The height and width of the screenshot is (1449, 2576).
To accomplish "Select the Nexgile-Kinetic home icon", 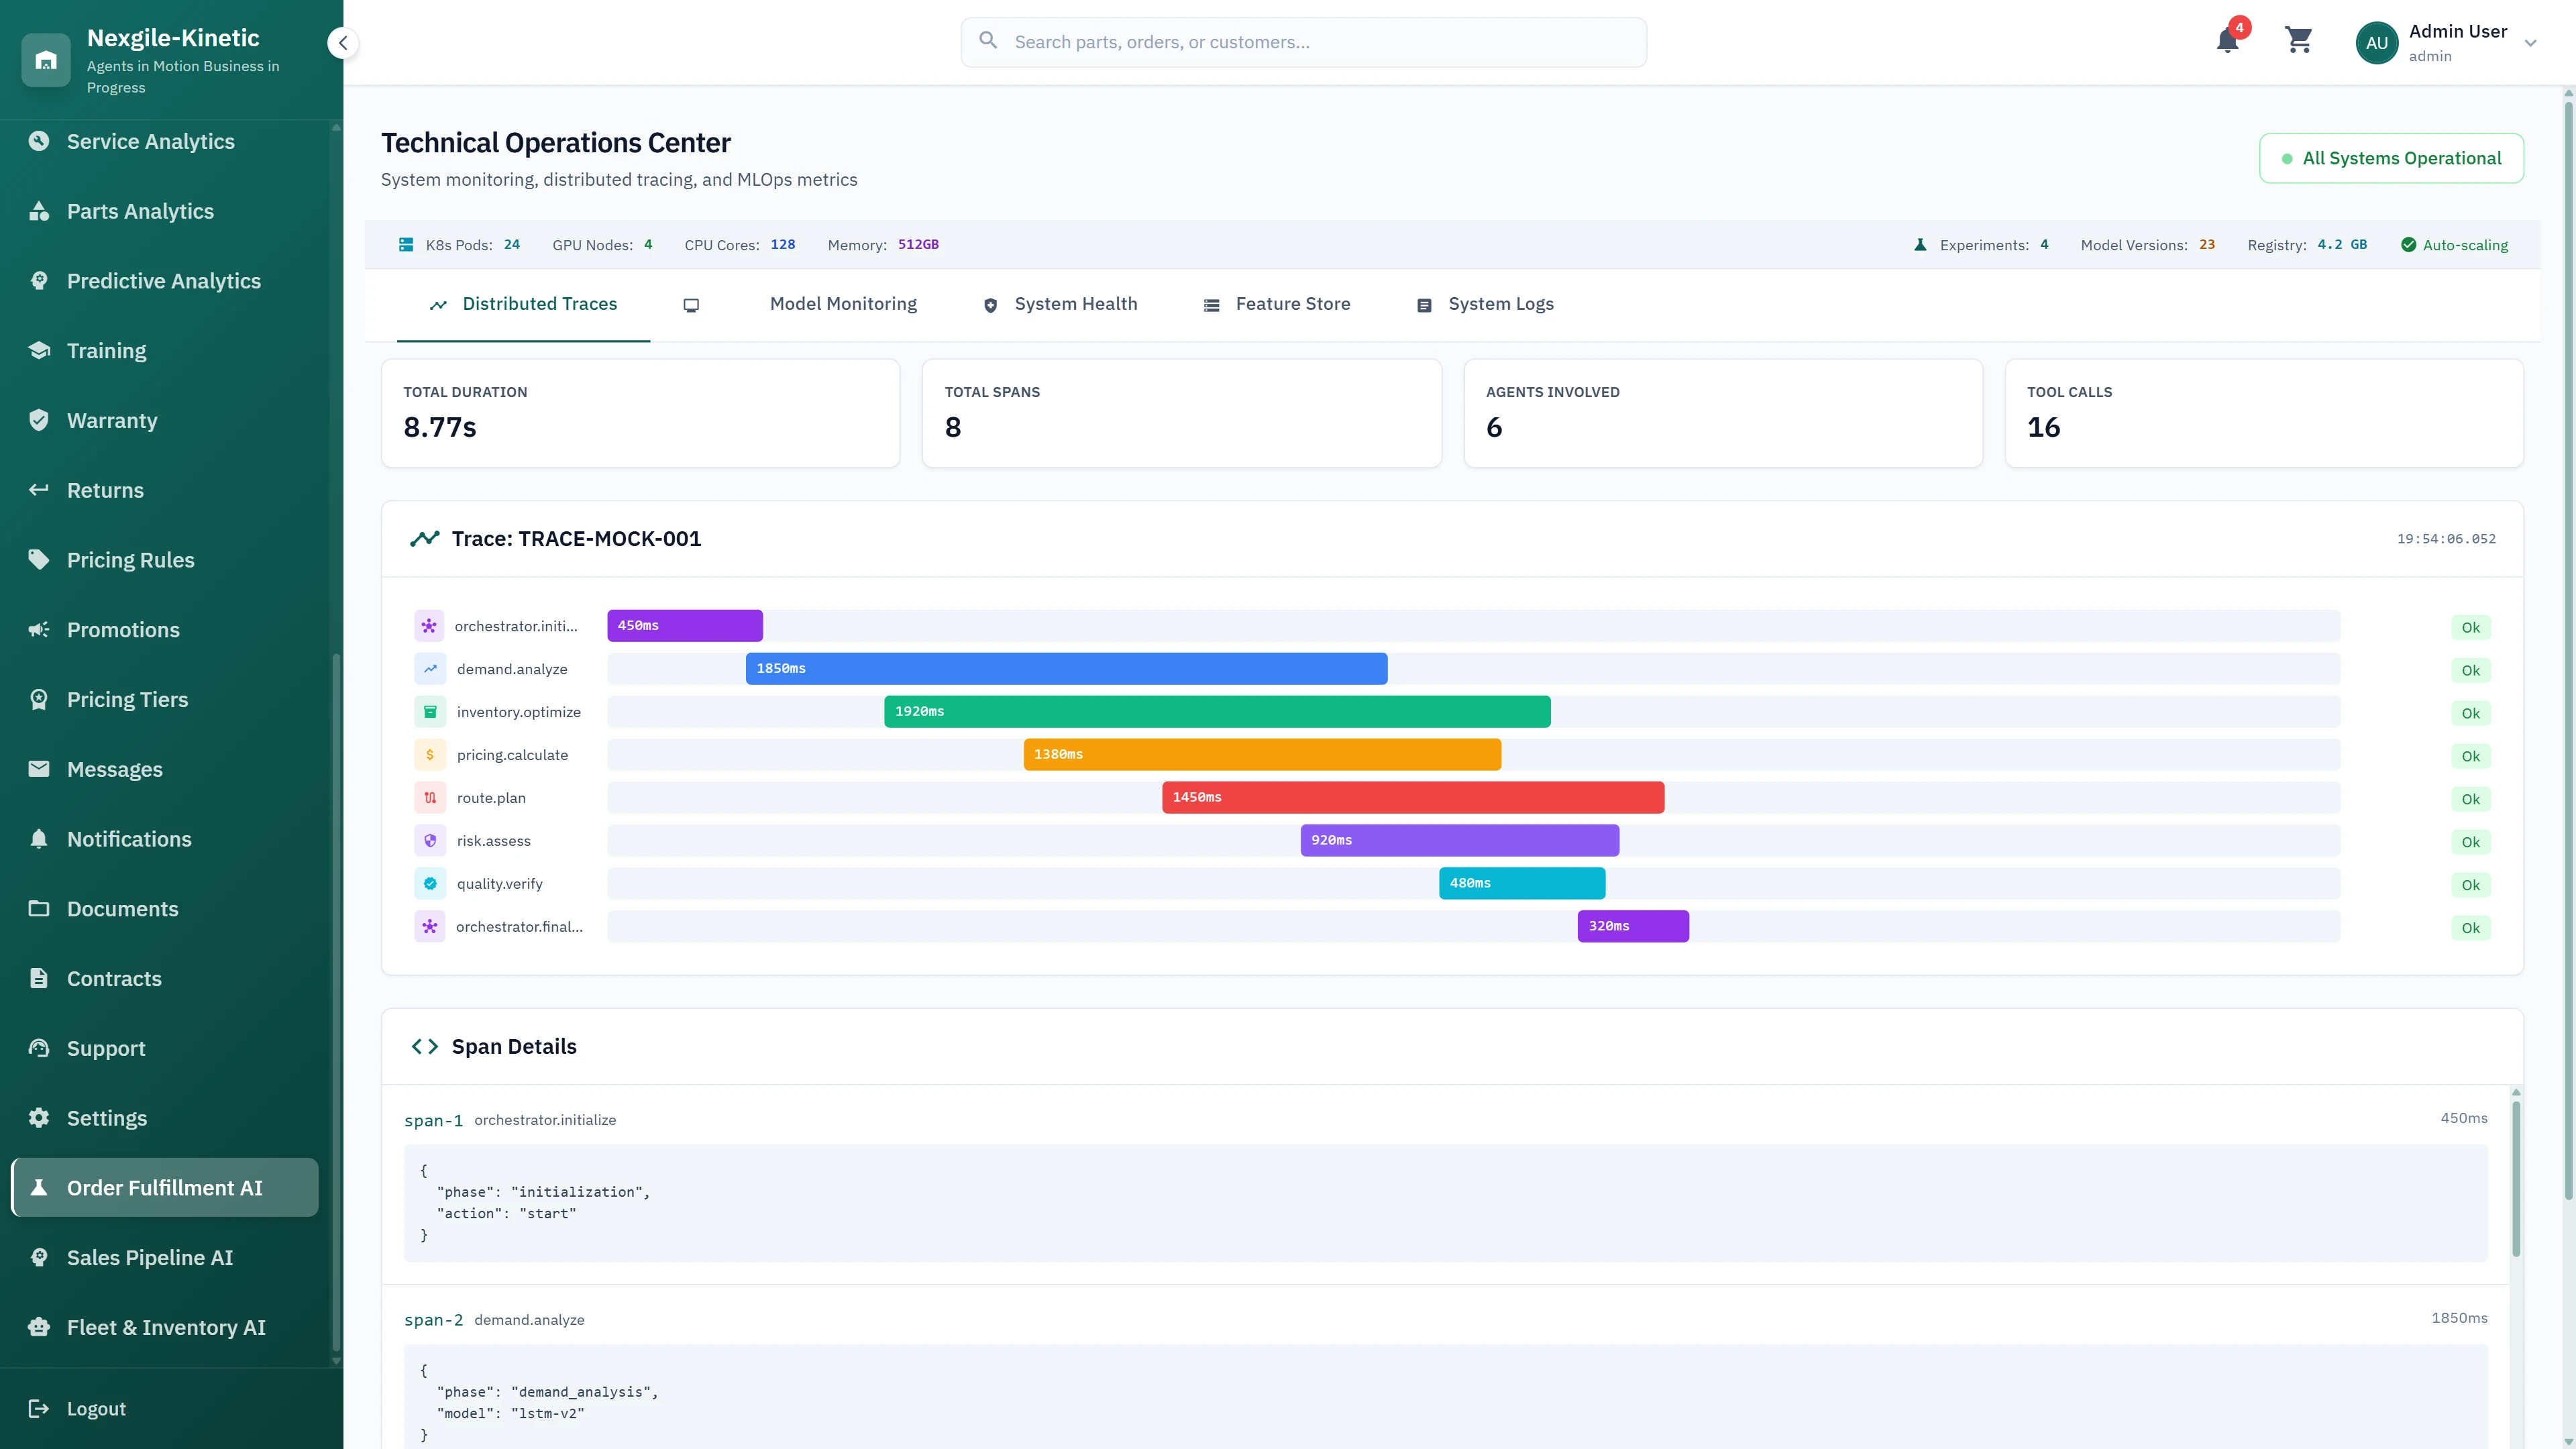I will [46, 60].
